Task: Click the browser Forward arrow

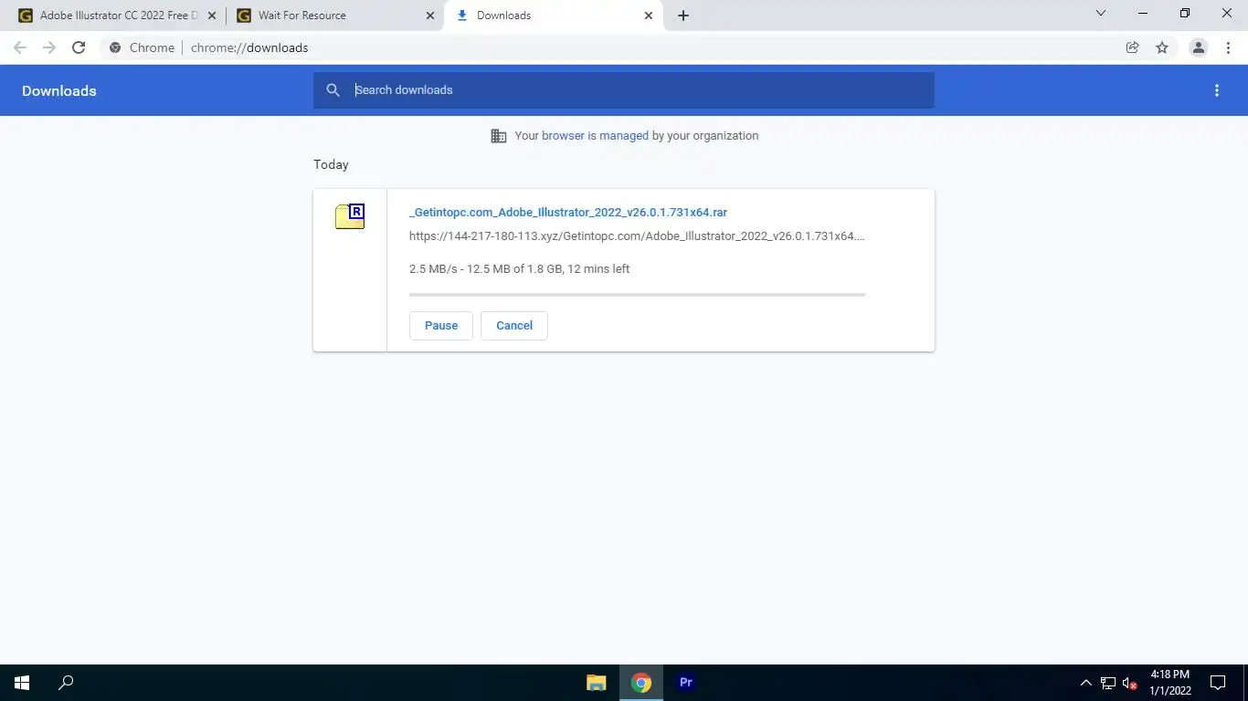Action: coord(49,47)
